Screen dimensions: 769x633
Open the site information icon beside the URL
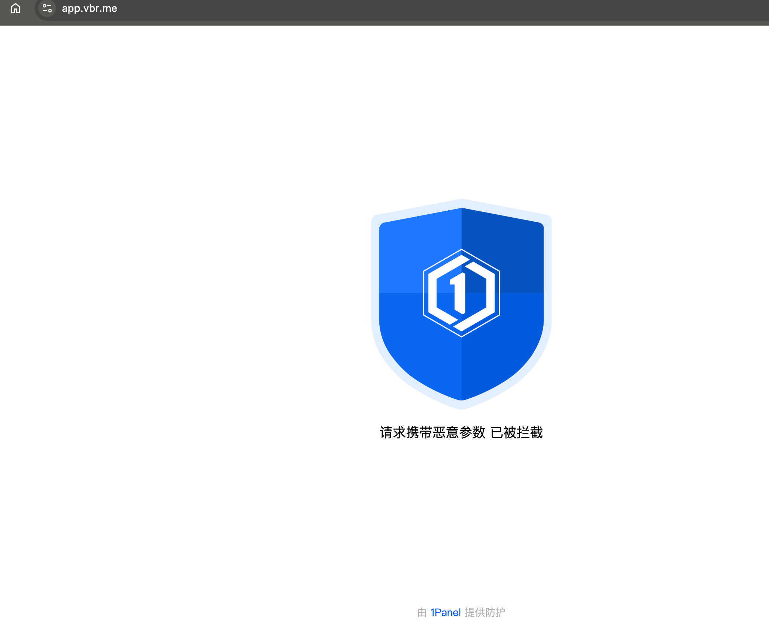47,8
